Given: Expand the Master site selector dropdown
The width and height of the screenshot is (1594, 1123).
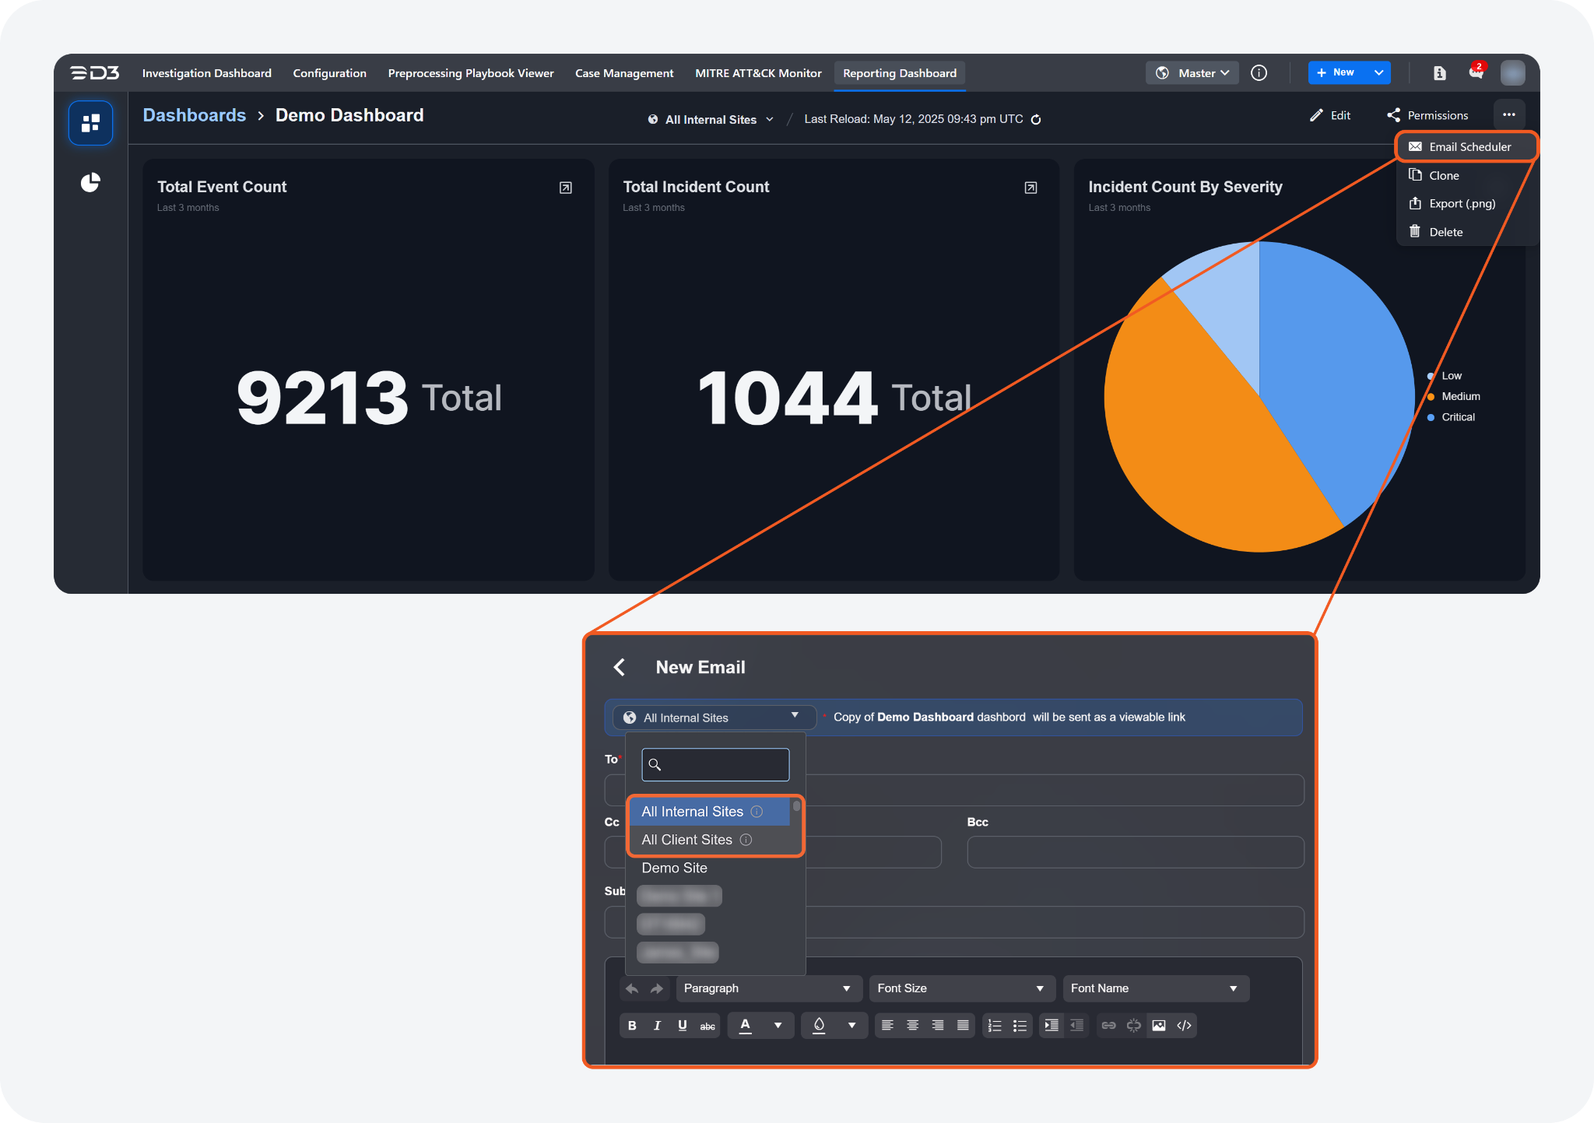Looking at the screenshot, I should (1192, 73).
